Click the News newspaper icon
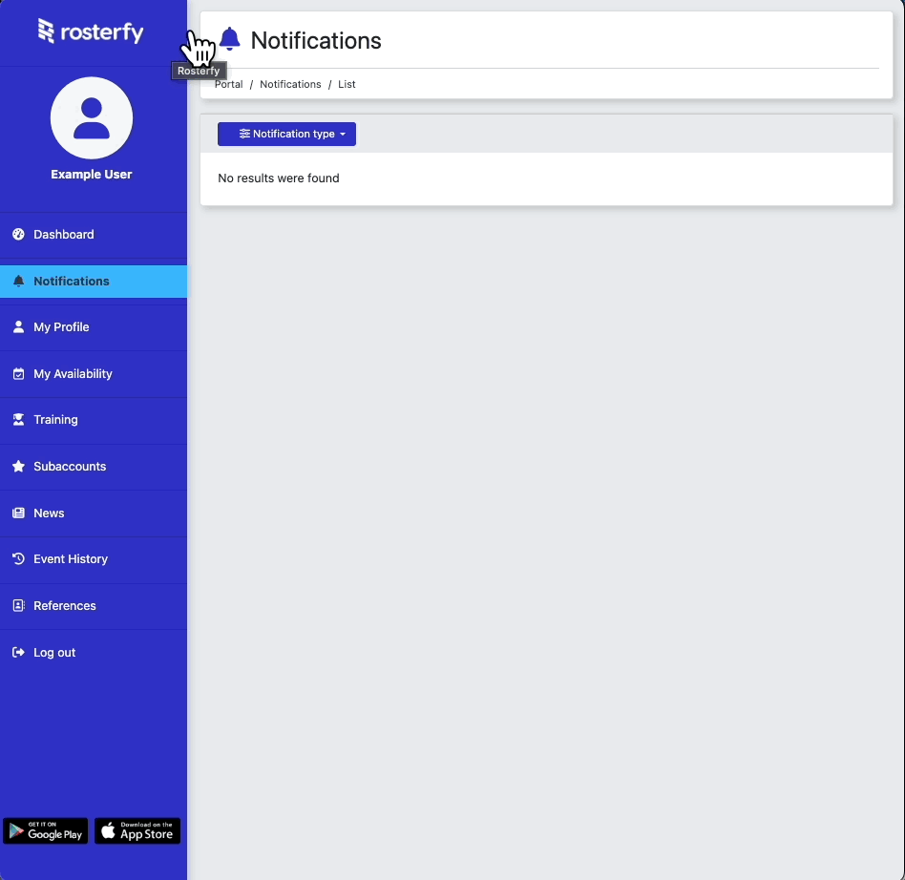The height and width of the screenshot is (880, 905). [x=18, y=513]
